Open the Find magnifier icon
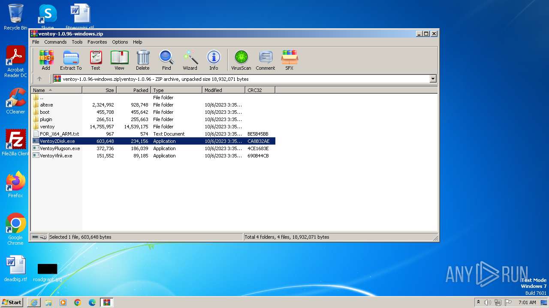549x308 pixels. tap(166, 60)
